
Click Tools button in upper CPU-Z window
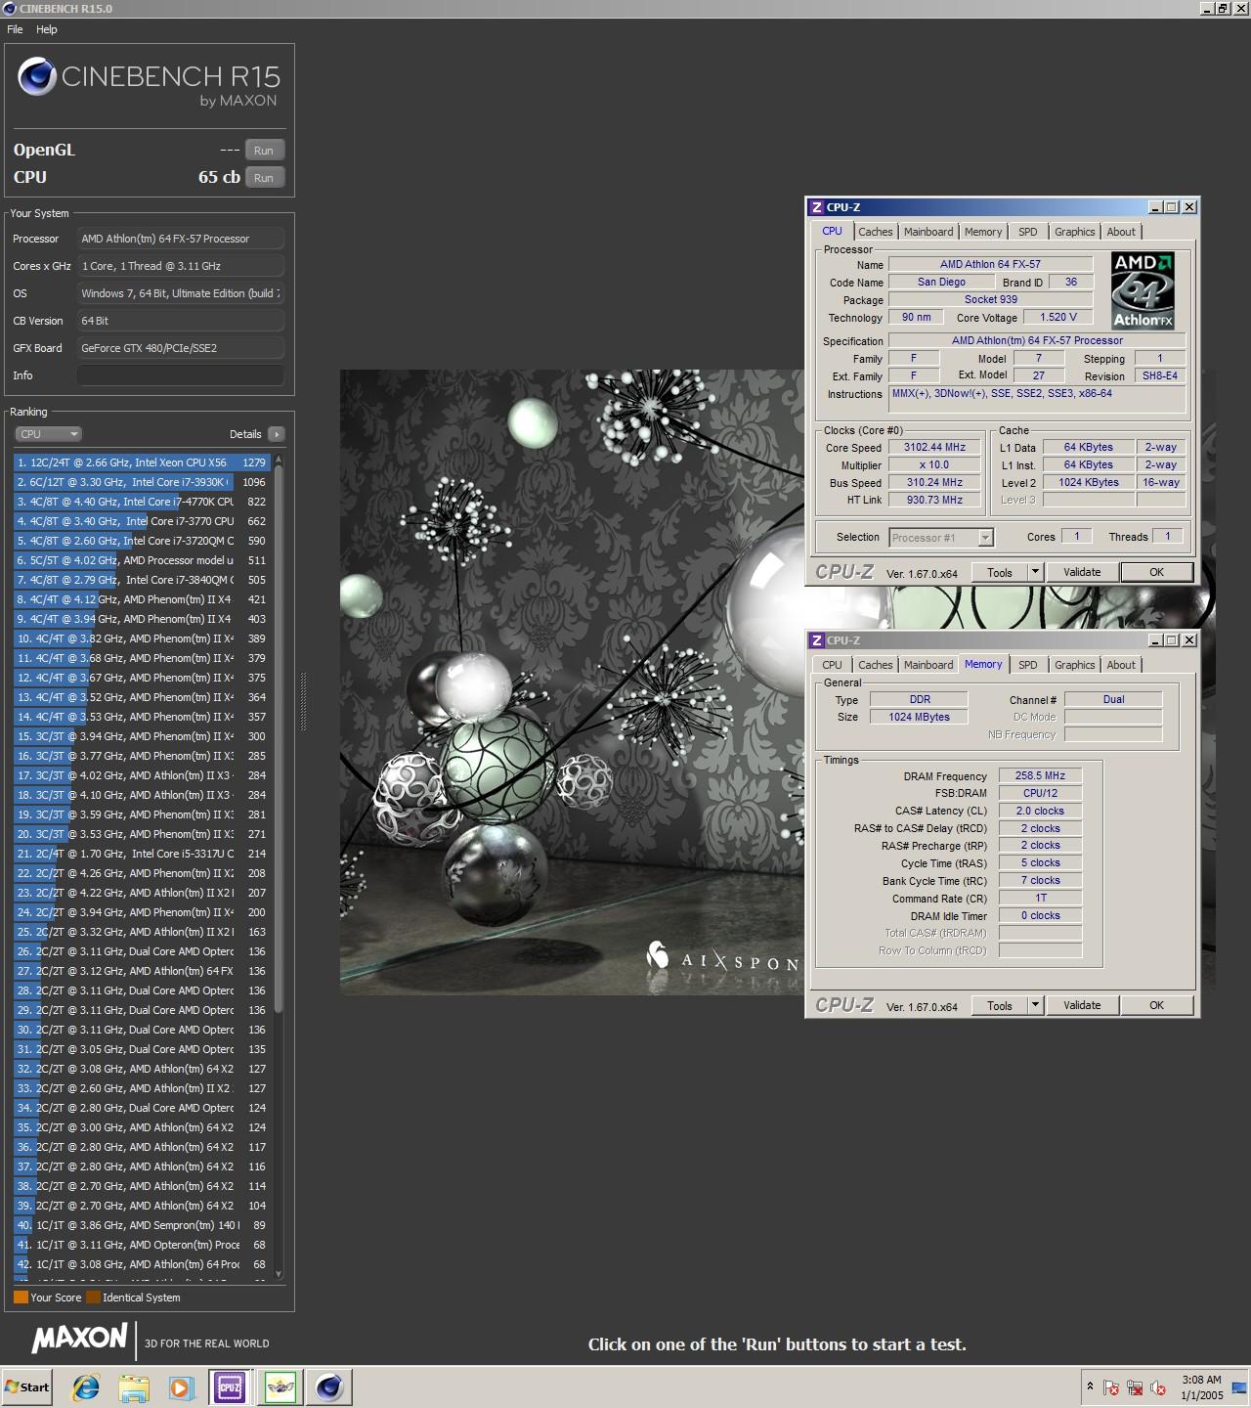(1000, 573)
